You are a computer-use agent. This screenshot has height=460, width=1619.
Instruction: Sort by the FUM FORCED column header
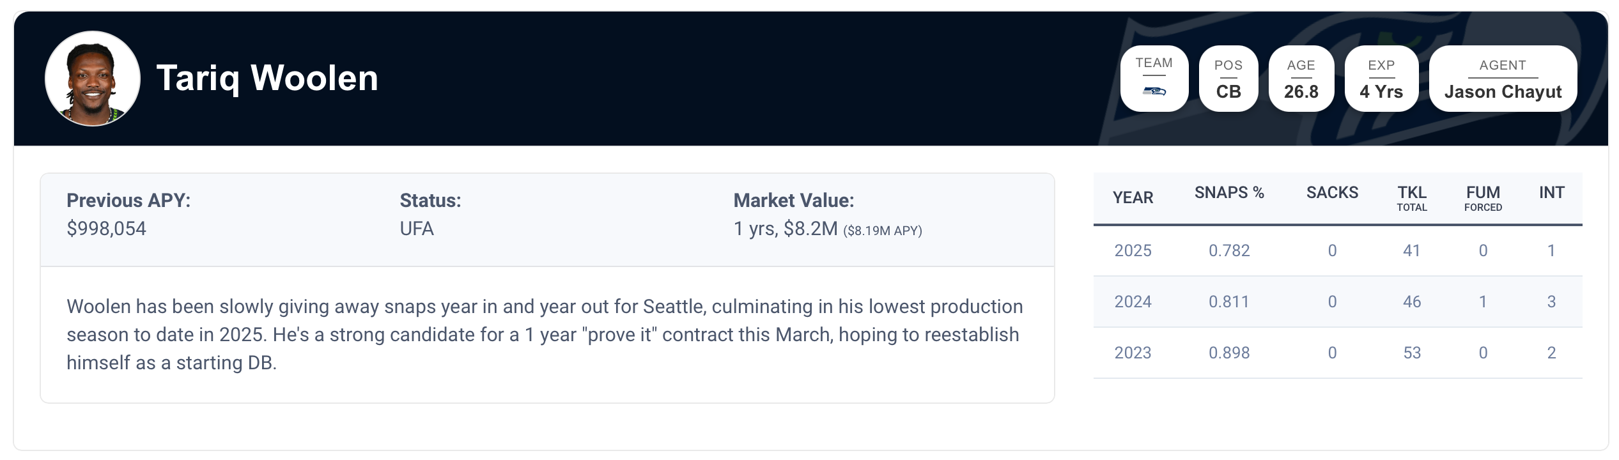point(1483,198)
